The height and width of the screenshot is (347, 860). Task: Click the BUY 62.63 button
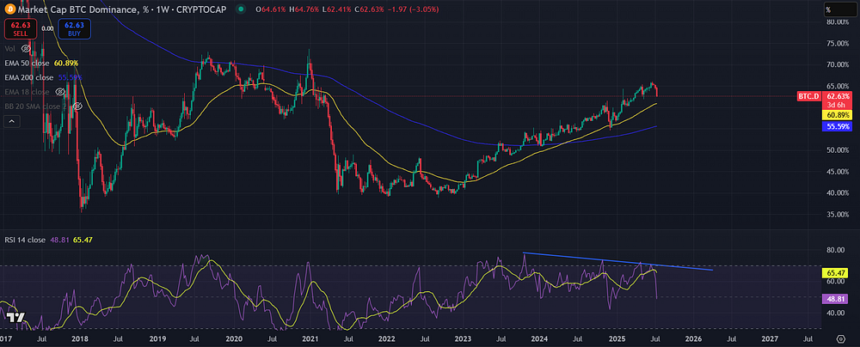click(73, 29)
